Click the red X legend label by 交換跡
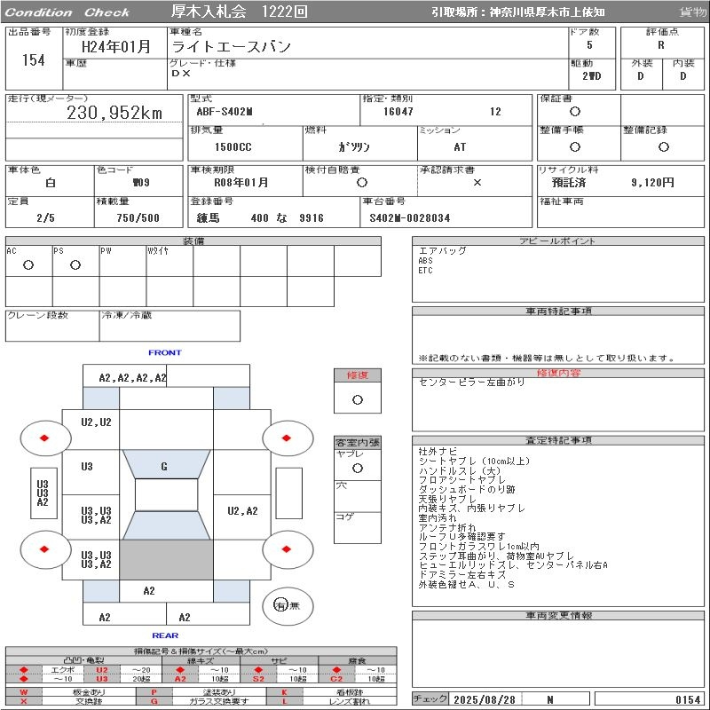This screenshot has height=710, width=710. coord(24,701)
